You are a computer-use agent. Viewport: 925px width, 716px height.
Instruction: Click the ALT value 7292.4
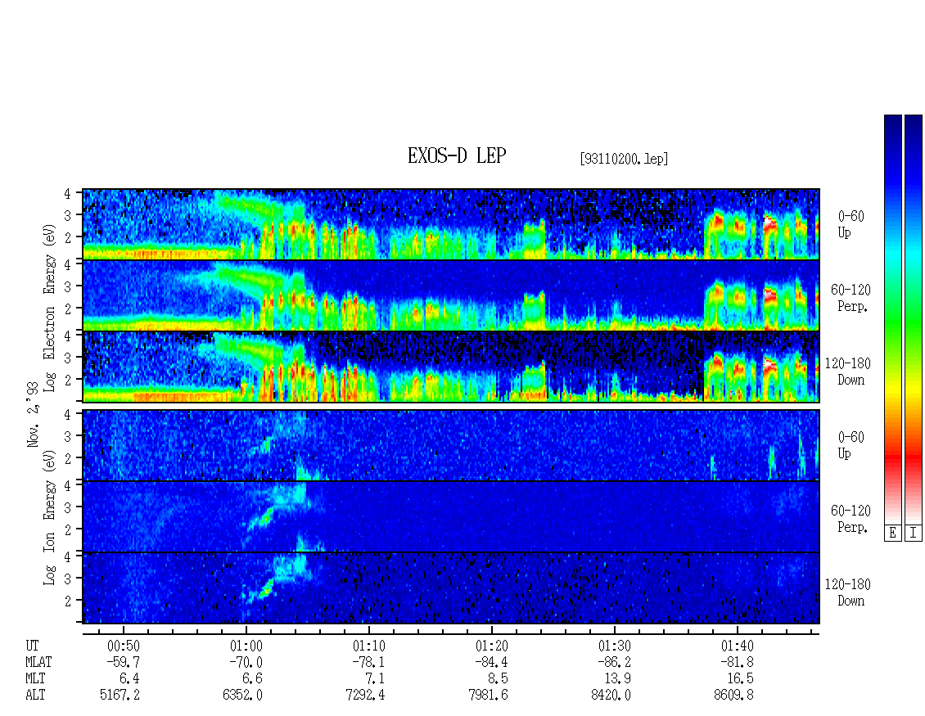(365, 696)
